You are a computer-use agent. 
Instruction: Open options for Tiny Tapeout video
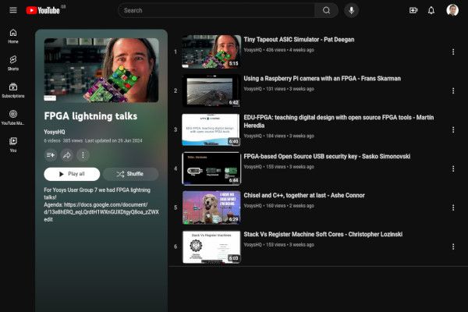pyautogui.click(x=453, y=52)
